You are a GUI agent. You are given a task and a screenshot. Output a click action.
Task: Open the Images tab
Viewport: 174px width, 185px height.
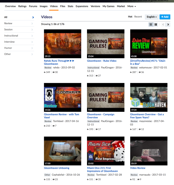pos(43,6)
